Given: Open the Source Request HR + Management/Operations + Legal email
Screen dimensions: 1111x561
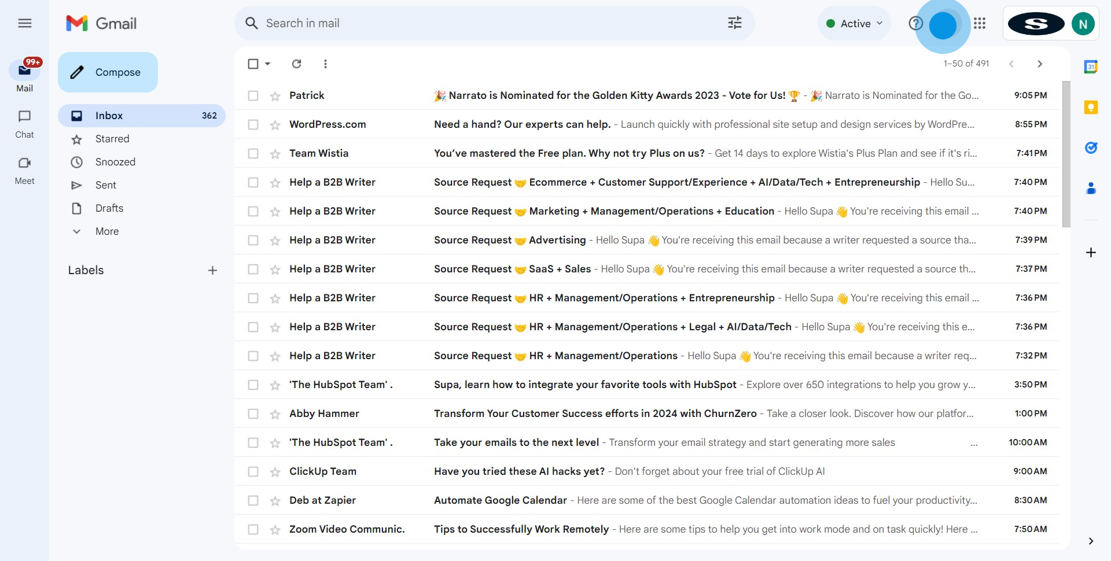Looking at the screenshot, I should pos(646,327).
